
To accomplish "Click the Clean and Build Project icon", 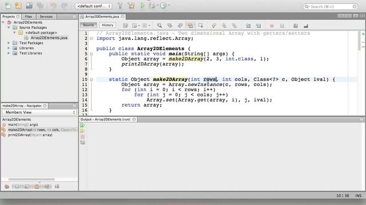I will pos(131,5).
